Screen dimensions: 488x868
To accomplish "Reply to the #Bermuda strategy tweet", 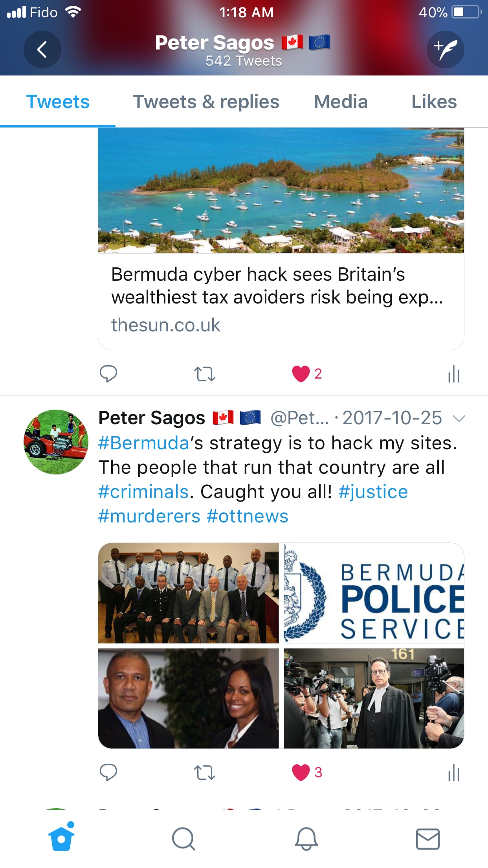I will pos(108,772).
